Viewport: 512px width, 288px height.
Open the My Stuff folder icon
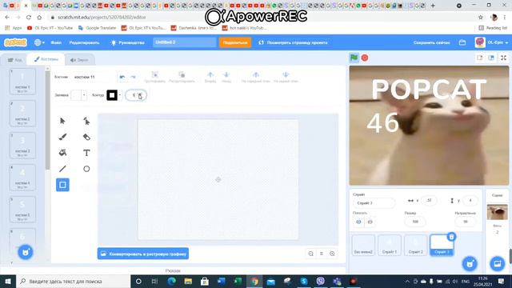(462, 42)
